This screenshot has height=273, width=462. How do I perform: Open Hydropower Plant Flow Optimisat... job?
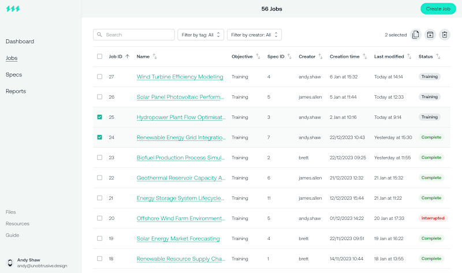pyautogui.click(x=181, y=117)
